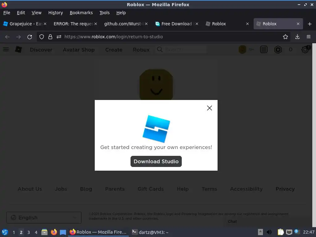Close the Grapejuice tab

click(x=45, y=24)
